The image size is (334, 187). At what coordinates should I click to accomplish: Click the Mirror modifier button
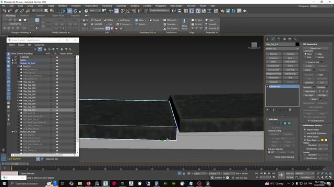click(290, 58)
